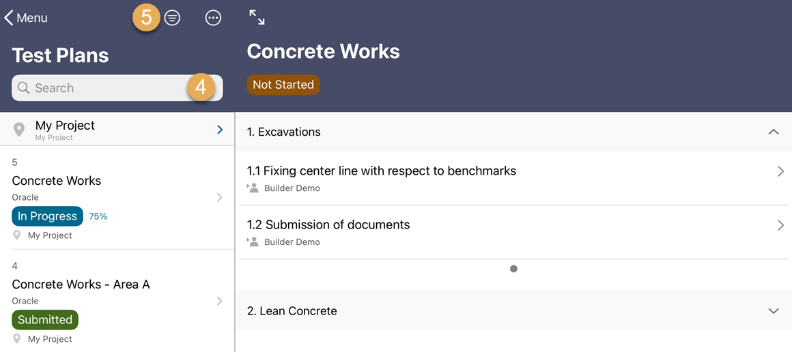Open My Project location chevron
The image size is (792, 352).
click(220, 130)
